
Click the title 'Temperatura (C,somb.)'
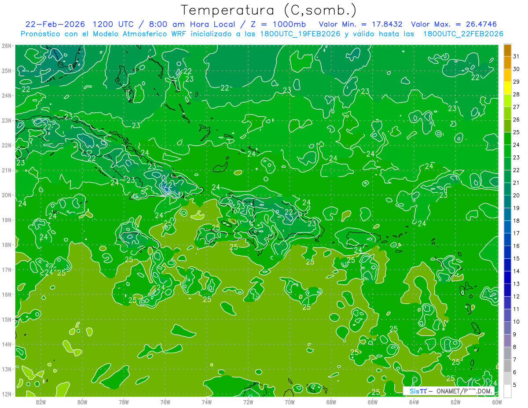tap(268, 11)
